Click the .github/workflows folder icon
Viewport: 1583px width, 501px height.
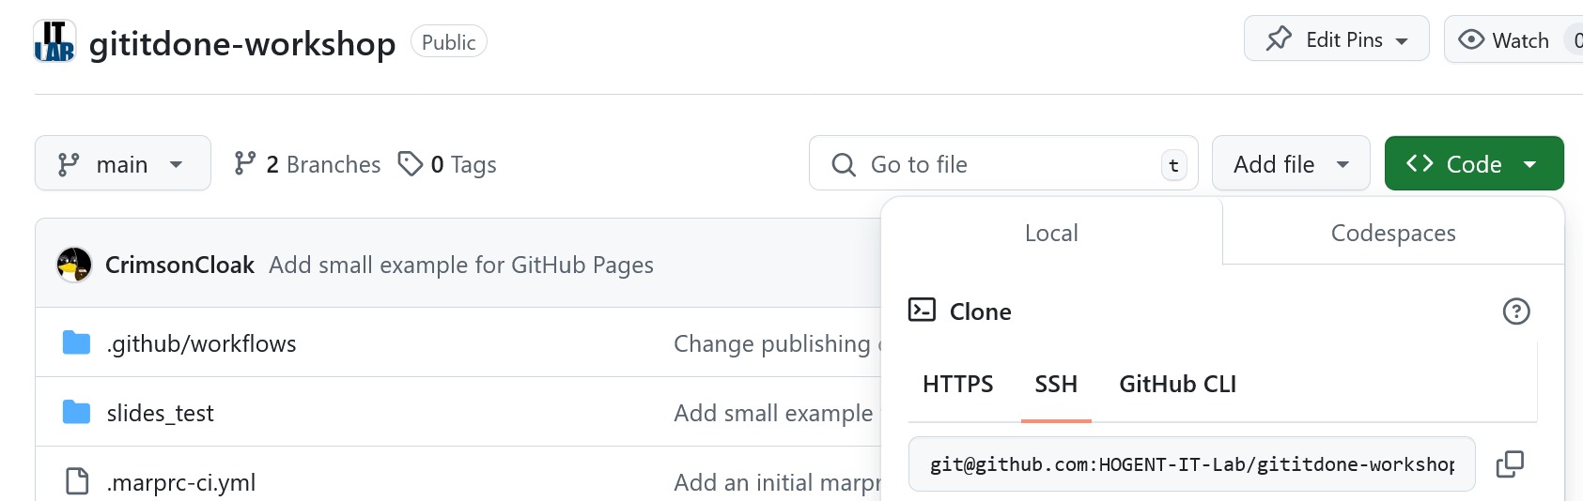[76, 342]
